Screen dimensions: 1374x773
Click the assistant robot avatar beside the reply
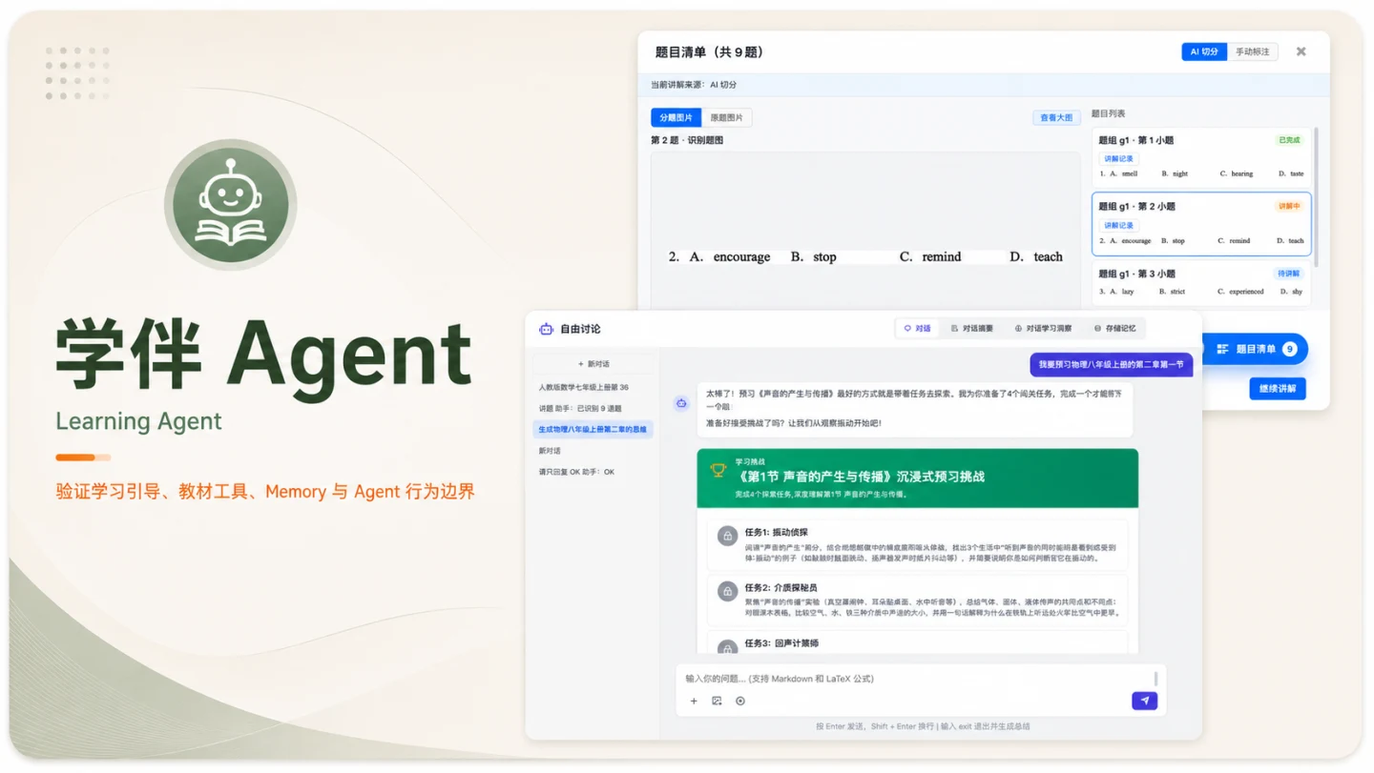(681, 403)
